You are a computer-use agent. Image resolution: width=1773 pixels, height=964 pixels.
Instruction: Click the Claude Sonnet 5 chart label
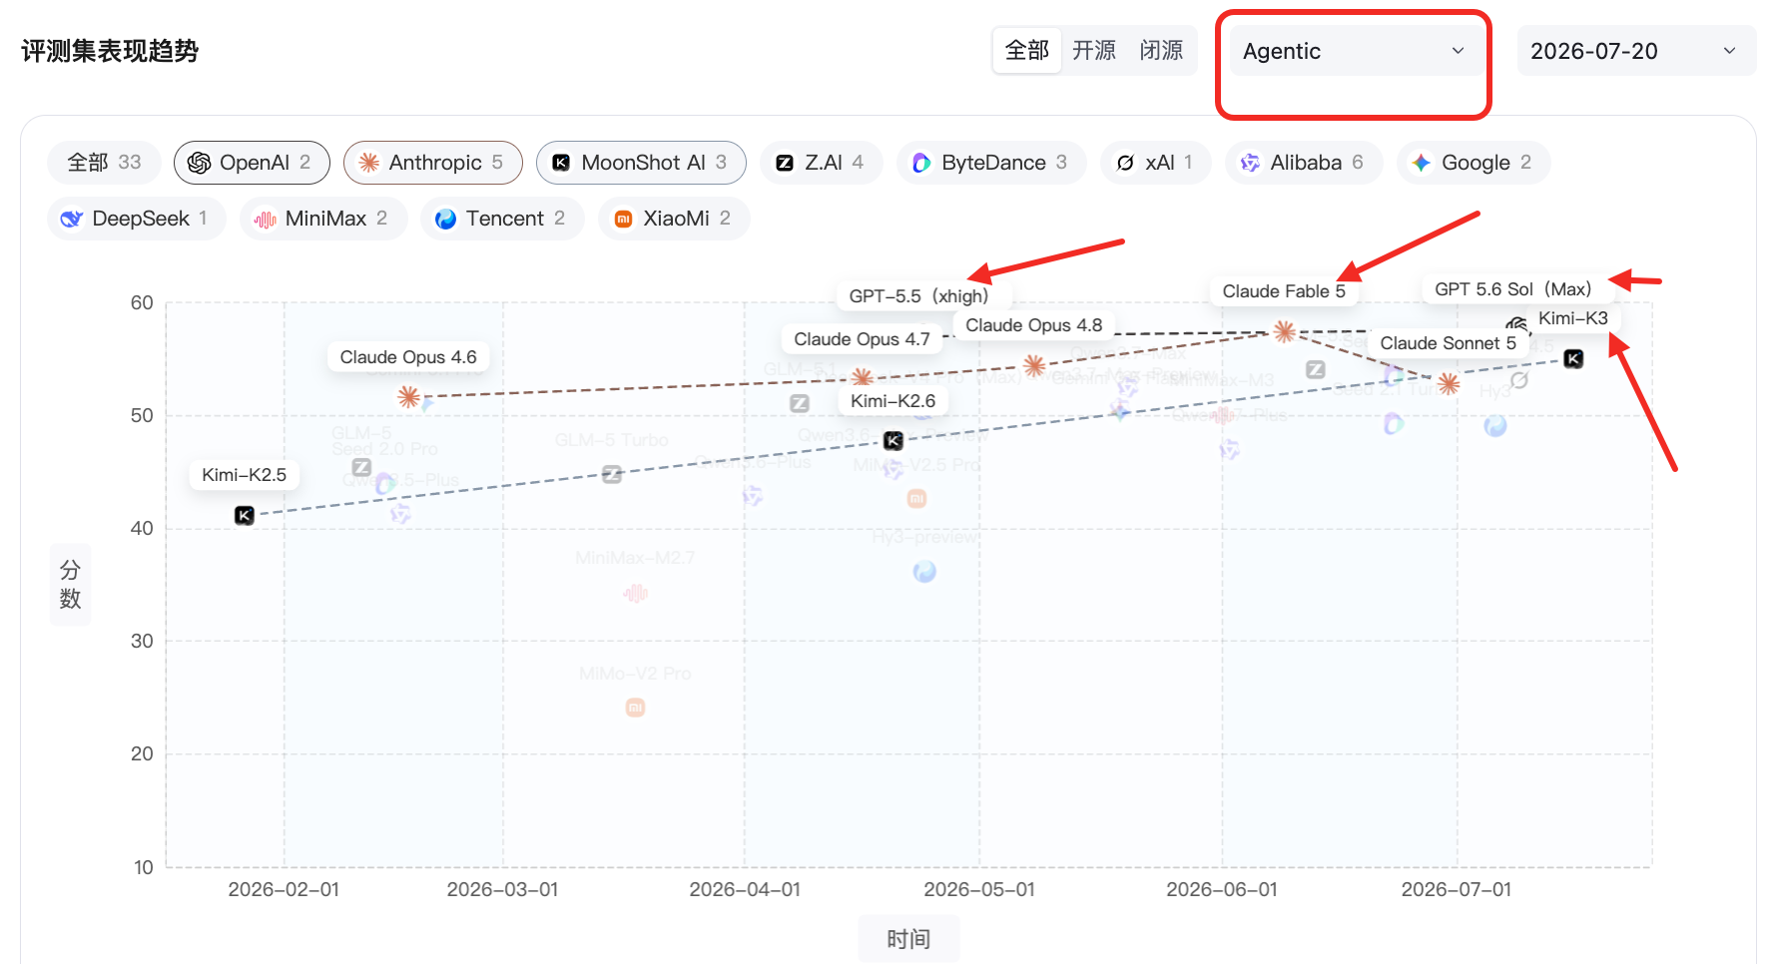click(x=1448, y=343)
